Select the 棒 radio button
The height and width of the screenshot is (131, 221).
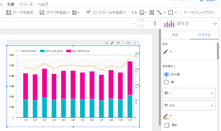pyautogui.click(x=166, y=82)
